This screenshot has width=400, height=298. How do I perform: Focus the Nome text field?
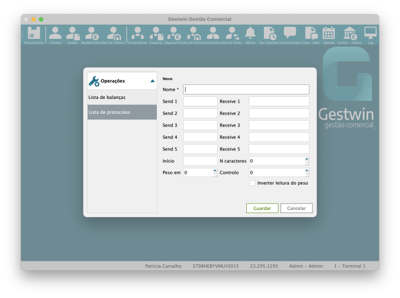pos(246,90)
